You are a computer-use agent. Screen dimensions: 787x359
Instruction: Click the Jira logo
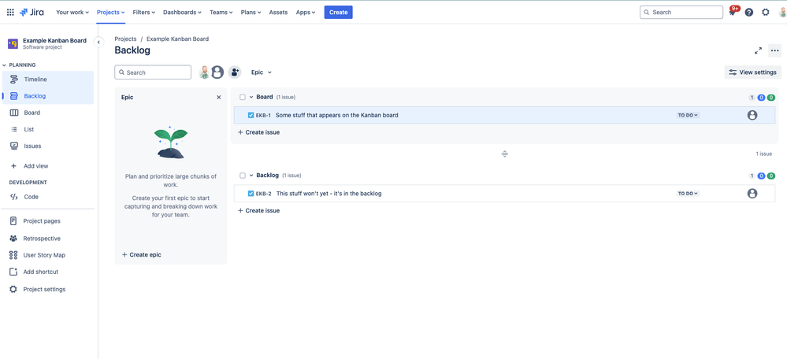(32, 12)
